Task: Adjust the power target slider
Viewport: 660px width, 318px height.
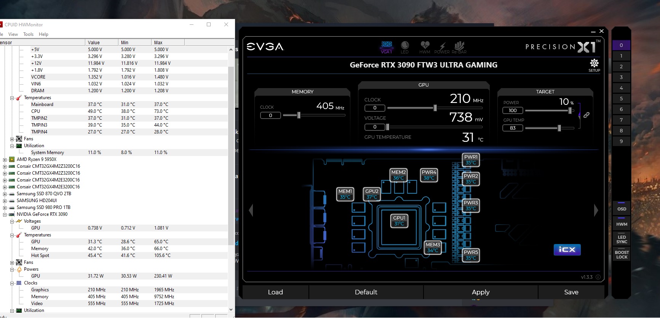Action: tap(570, 111)
